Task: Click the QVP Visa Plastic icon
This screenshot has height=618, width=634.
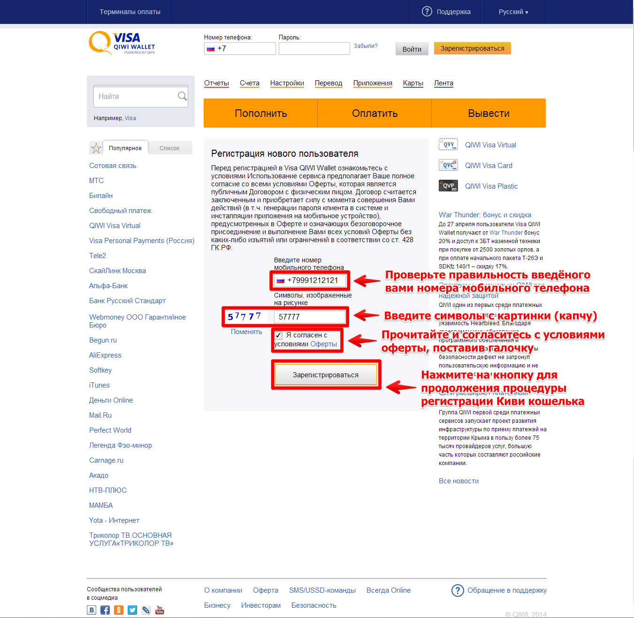Action: click(448, 186)
